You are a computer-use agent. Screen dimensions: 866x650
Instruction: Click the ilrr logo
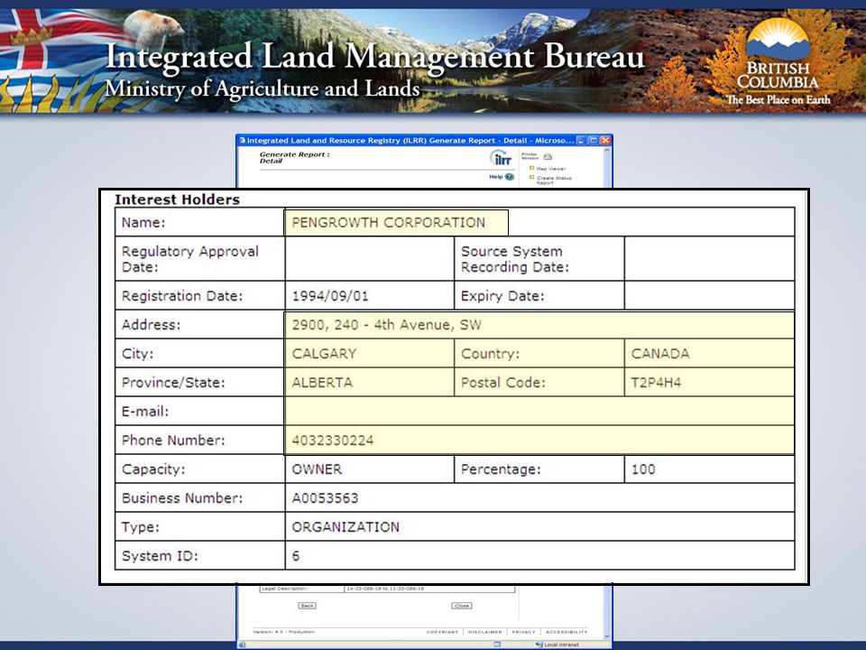click(x=501, y=158)
